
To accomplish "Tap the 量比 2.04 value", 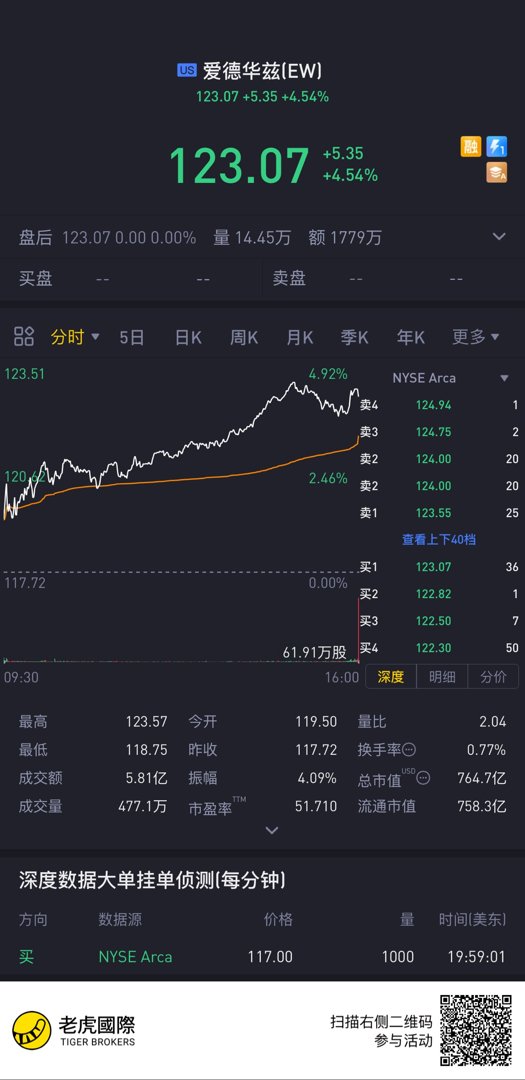I will click(x=493, y=722).
